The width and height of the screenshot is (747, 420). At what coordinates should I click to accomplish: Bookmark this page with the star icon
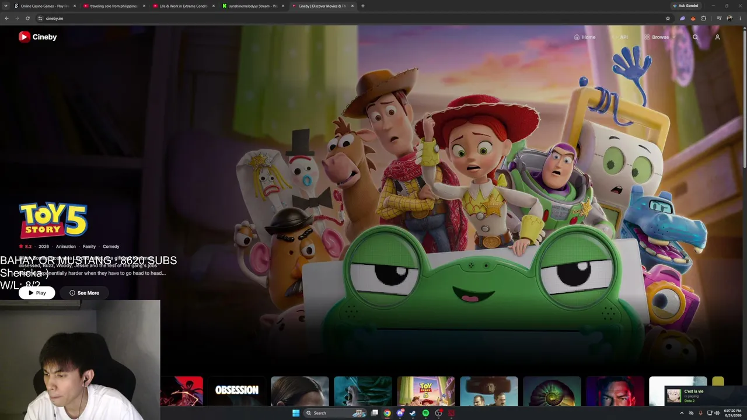pos(668,18)
